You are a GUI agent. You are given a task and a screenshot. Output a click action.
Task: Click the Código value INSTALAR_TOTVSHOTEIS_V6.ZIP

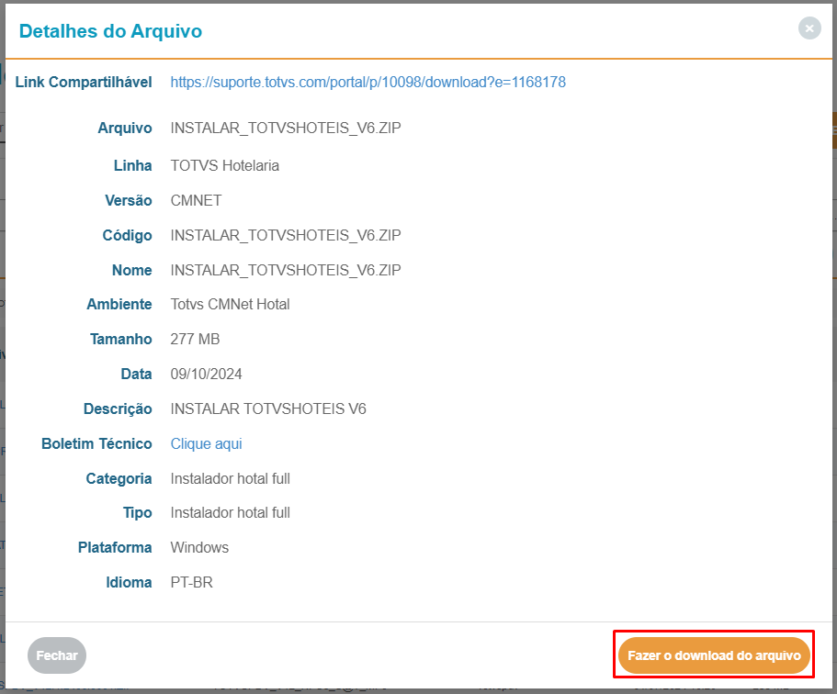coord(286,235)
